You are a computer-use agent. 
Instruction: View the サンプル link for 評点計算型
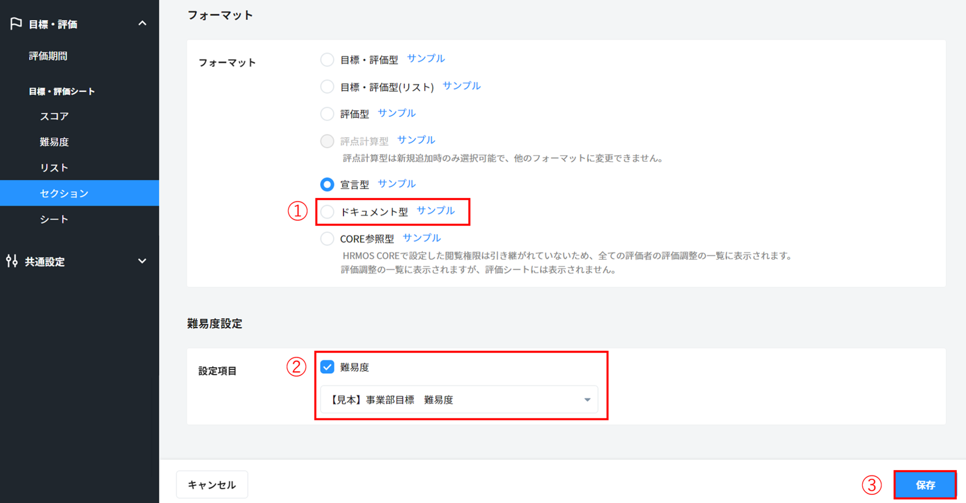(x=416, y=140)
